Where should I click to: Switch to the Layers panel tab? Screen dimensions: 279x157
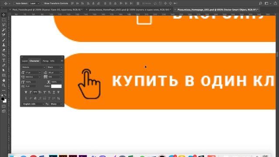[24, 61]
